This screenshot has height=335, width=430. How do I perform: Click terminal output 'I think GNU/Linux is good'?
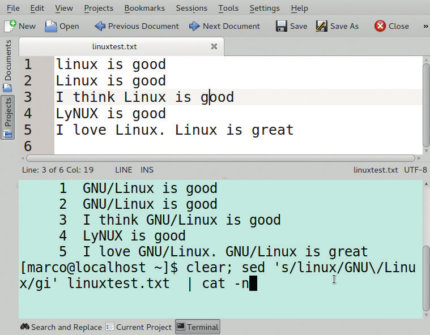182,220
